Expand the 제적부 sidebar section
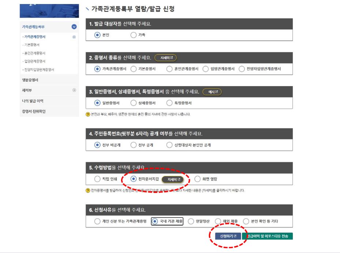 pyautogui.click(x=75, y=89)
